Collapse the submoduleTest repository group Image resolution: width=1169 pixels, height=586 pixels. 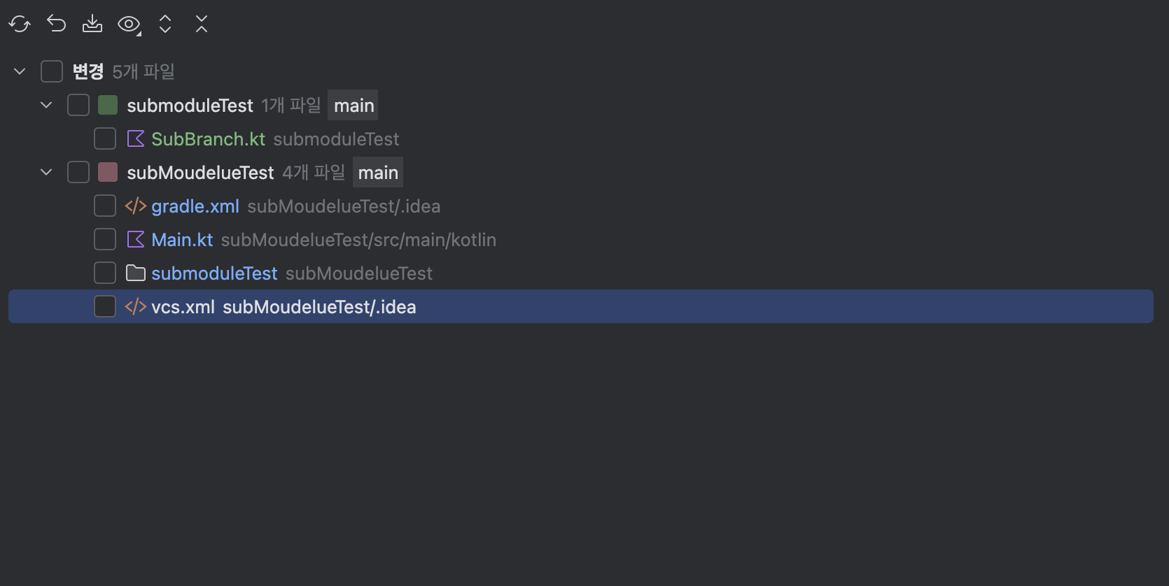[46, 104]
